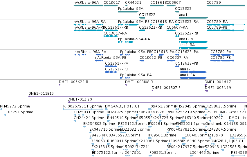247x157 pixels.
Task: Click protein CG13622-PB label
Action: (151, 58)
